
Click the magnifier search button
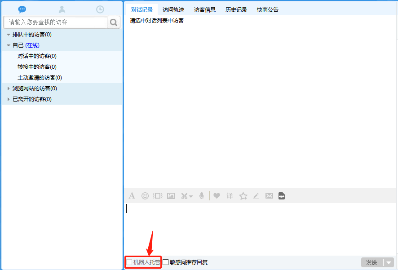(x=114, y=22)
